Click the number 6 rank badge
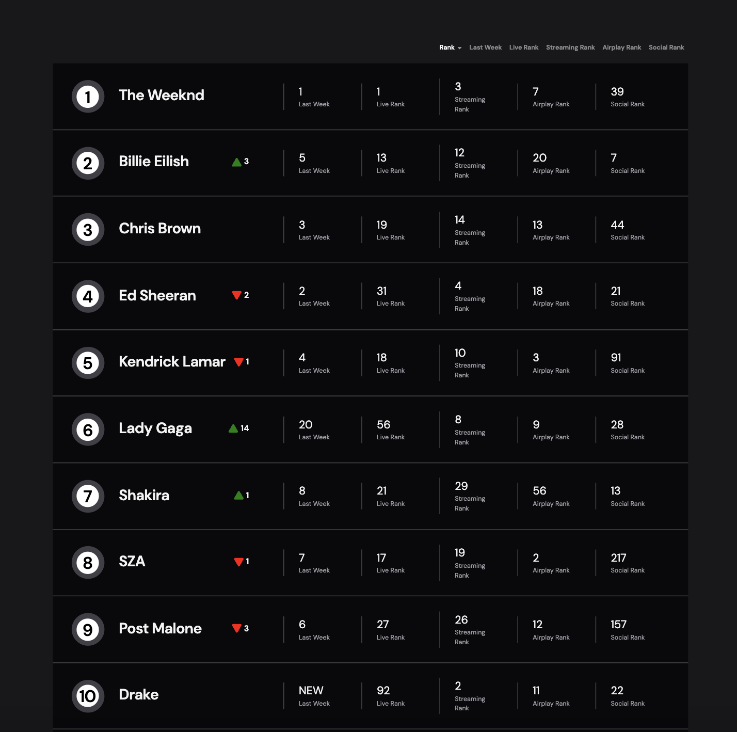Image resolution: width=737 pixels, height=732 pixels. [88, 429]
